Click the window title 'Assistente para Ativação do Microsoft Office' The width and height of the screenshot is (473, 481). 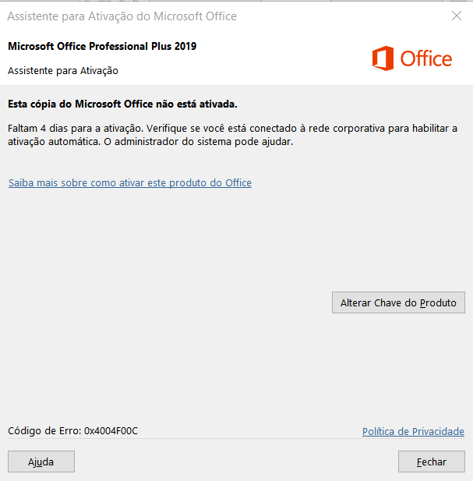pos(122,16)
